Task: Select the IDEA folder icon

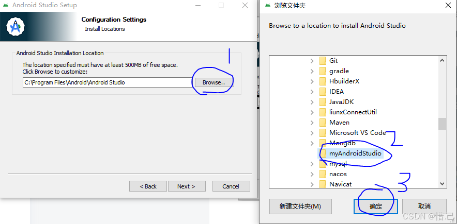Action: (323, 92)
